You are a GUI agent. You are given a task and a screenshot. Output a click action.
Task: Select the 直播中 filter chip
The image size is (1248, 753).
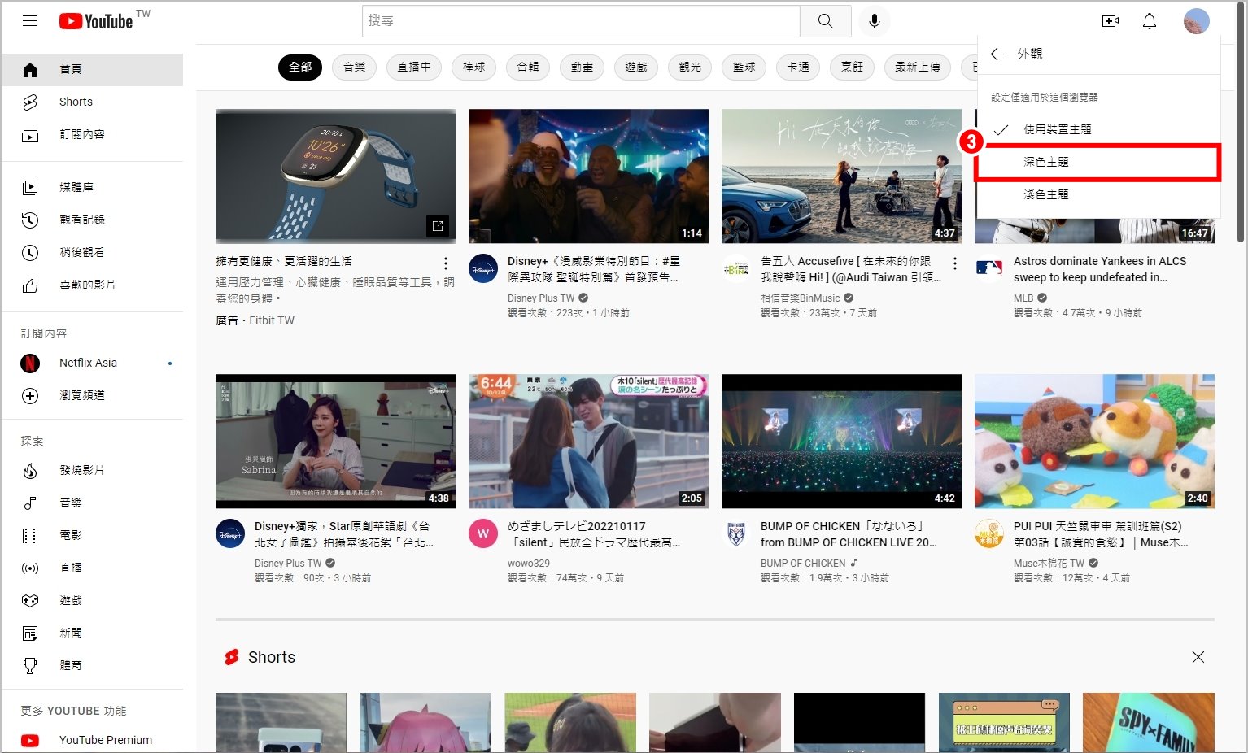[414, 67]
